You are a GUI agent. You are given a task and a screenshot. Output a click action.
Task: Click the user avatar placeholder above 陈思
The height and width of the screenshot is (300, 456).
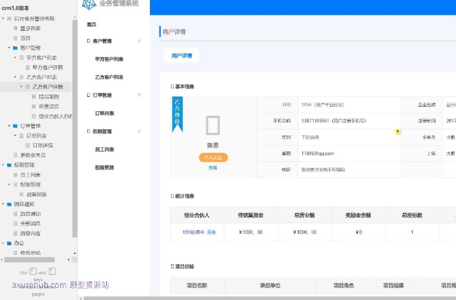(x=213, y=125)
